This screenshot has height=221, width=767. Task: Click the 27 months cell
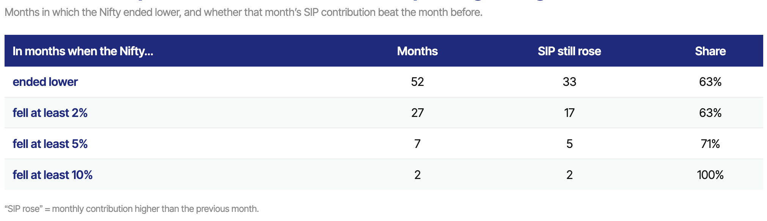click(x=417, y=113)
